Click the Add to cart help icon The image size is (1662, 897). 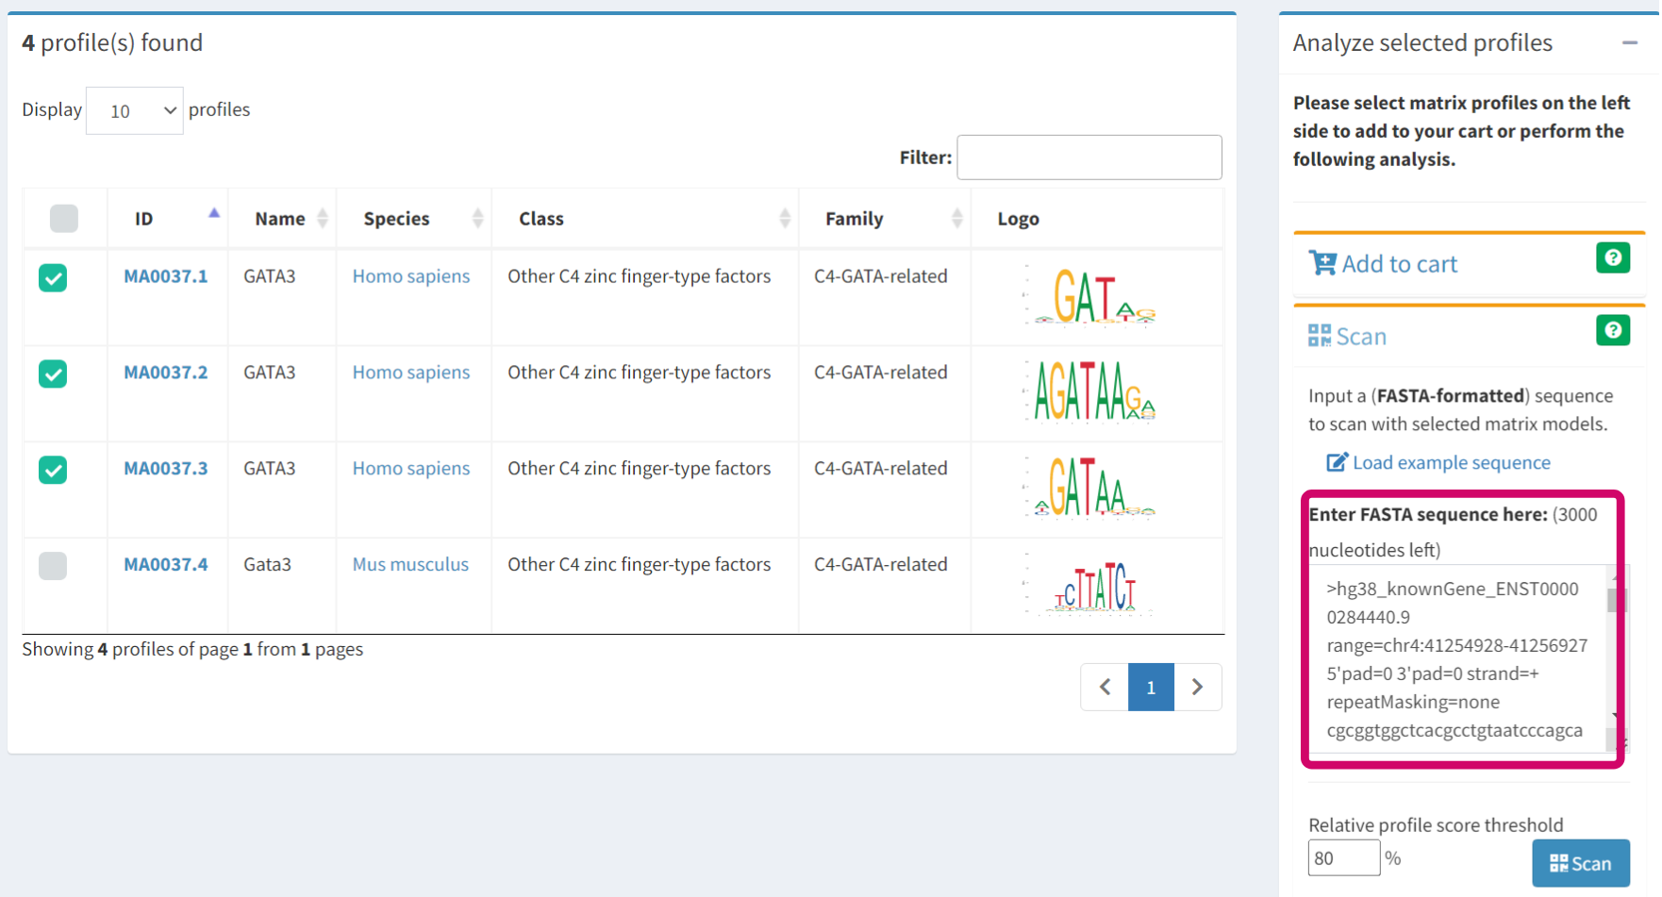pos(1612,257)
